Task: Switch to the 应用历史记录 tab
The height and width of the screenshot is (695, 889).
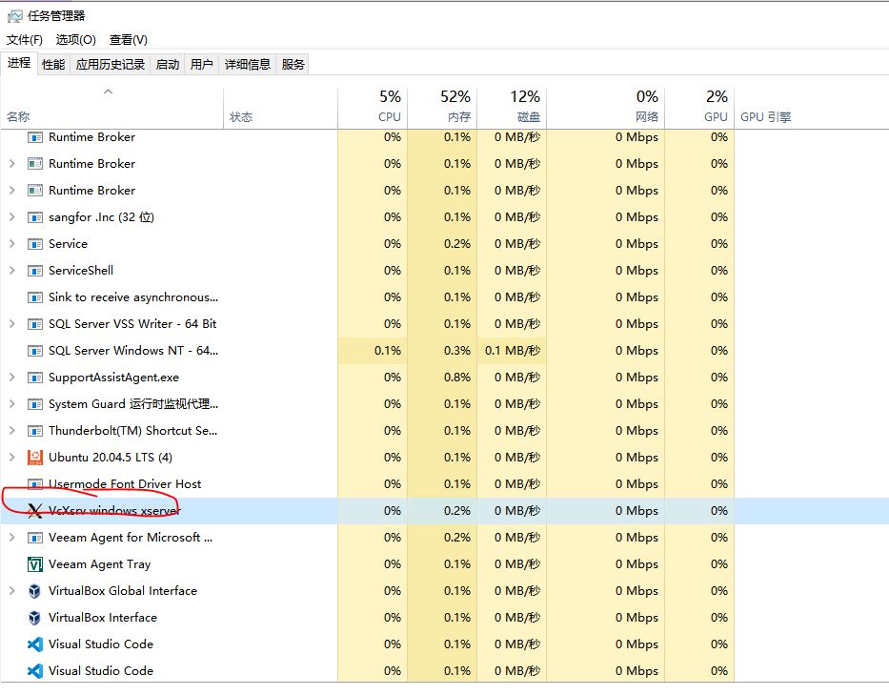Action: 111,65
